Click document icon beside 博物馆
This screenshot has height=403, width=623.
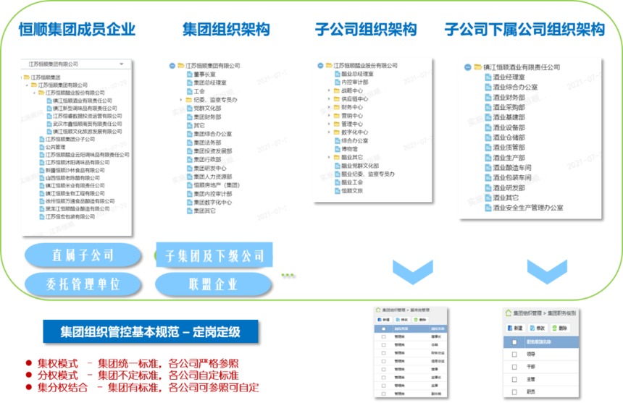click(x=338, y=149)
